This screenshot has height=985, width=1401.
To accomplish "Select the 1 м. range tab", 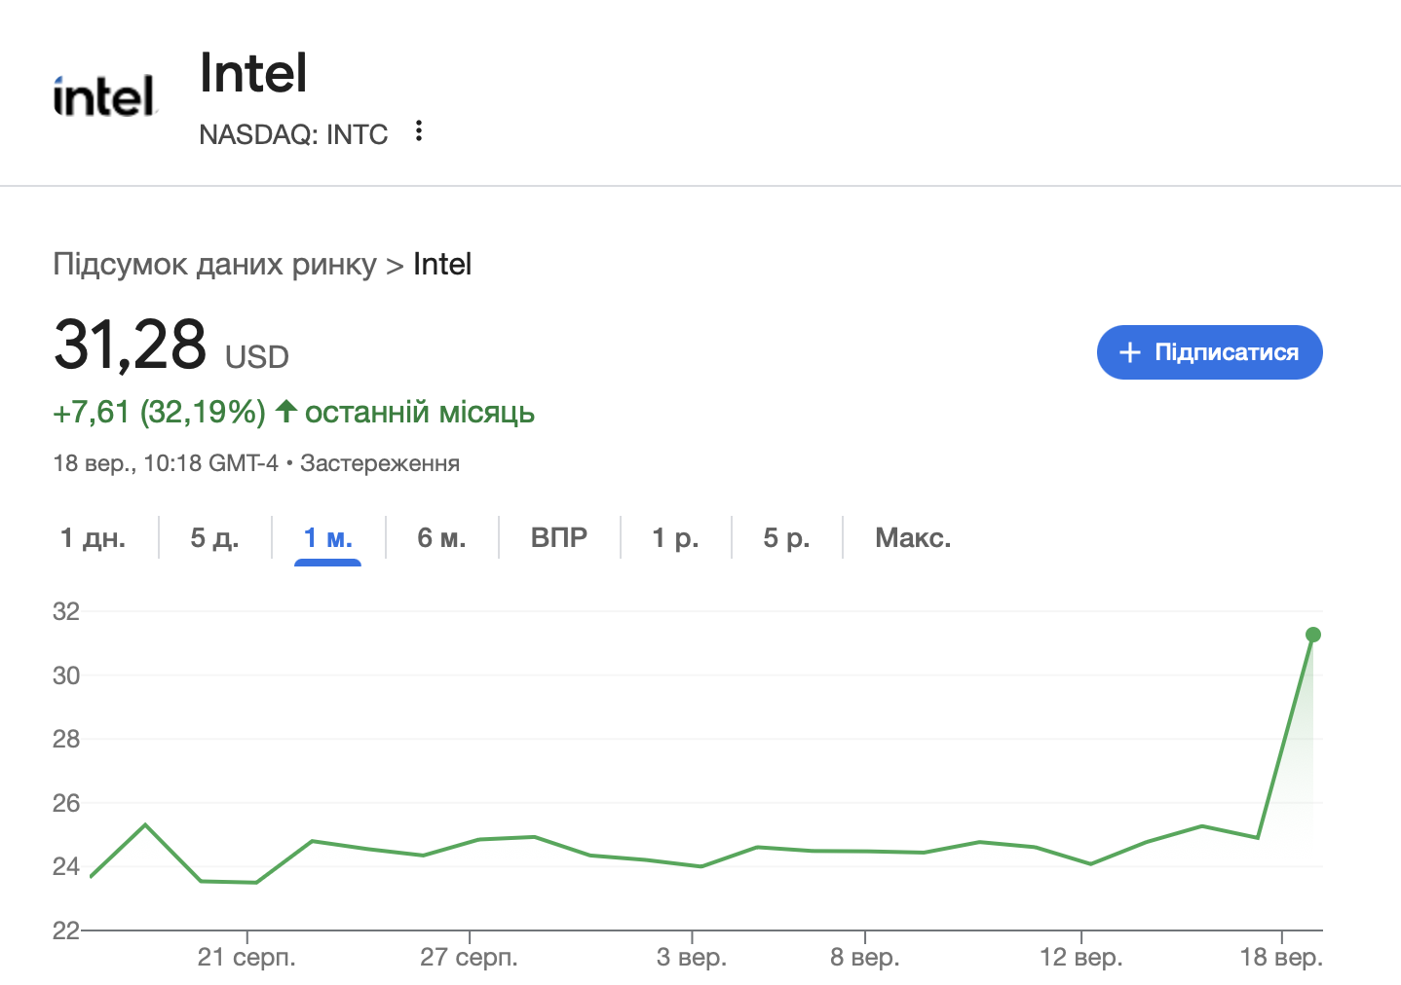I will (x=328, y=538).
